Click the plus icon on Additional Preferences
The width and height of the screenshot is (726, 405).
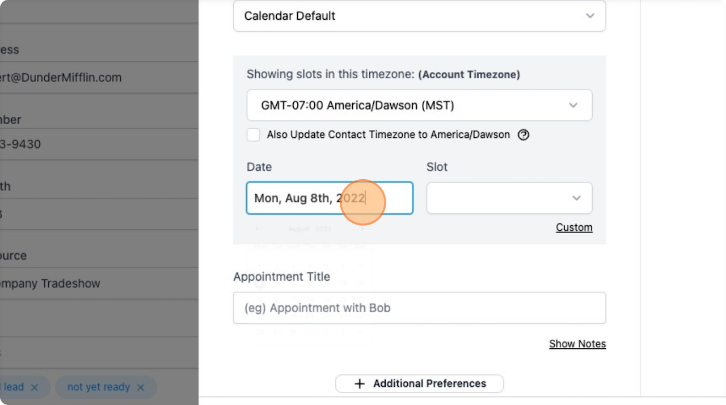(x=360, y=384)
